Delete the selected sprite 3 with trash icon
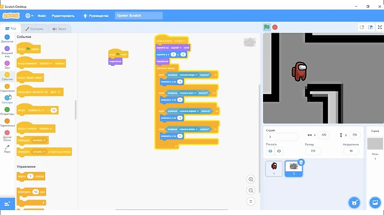The height and width of the screenshot is (215, 384). point(301,162)
